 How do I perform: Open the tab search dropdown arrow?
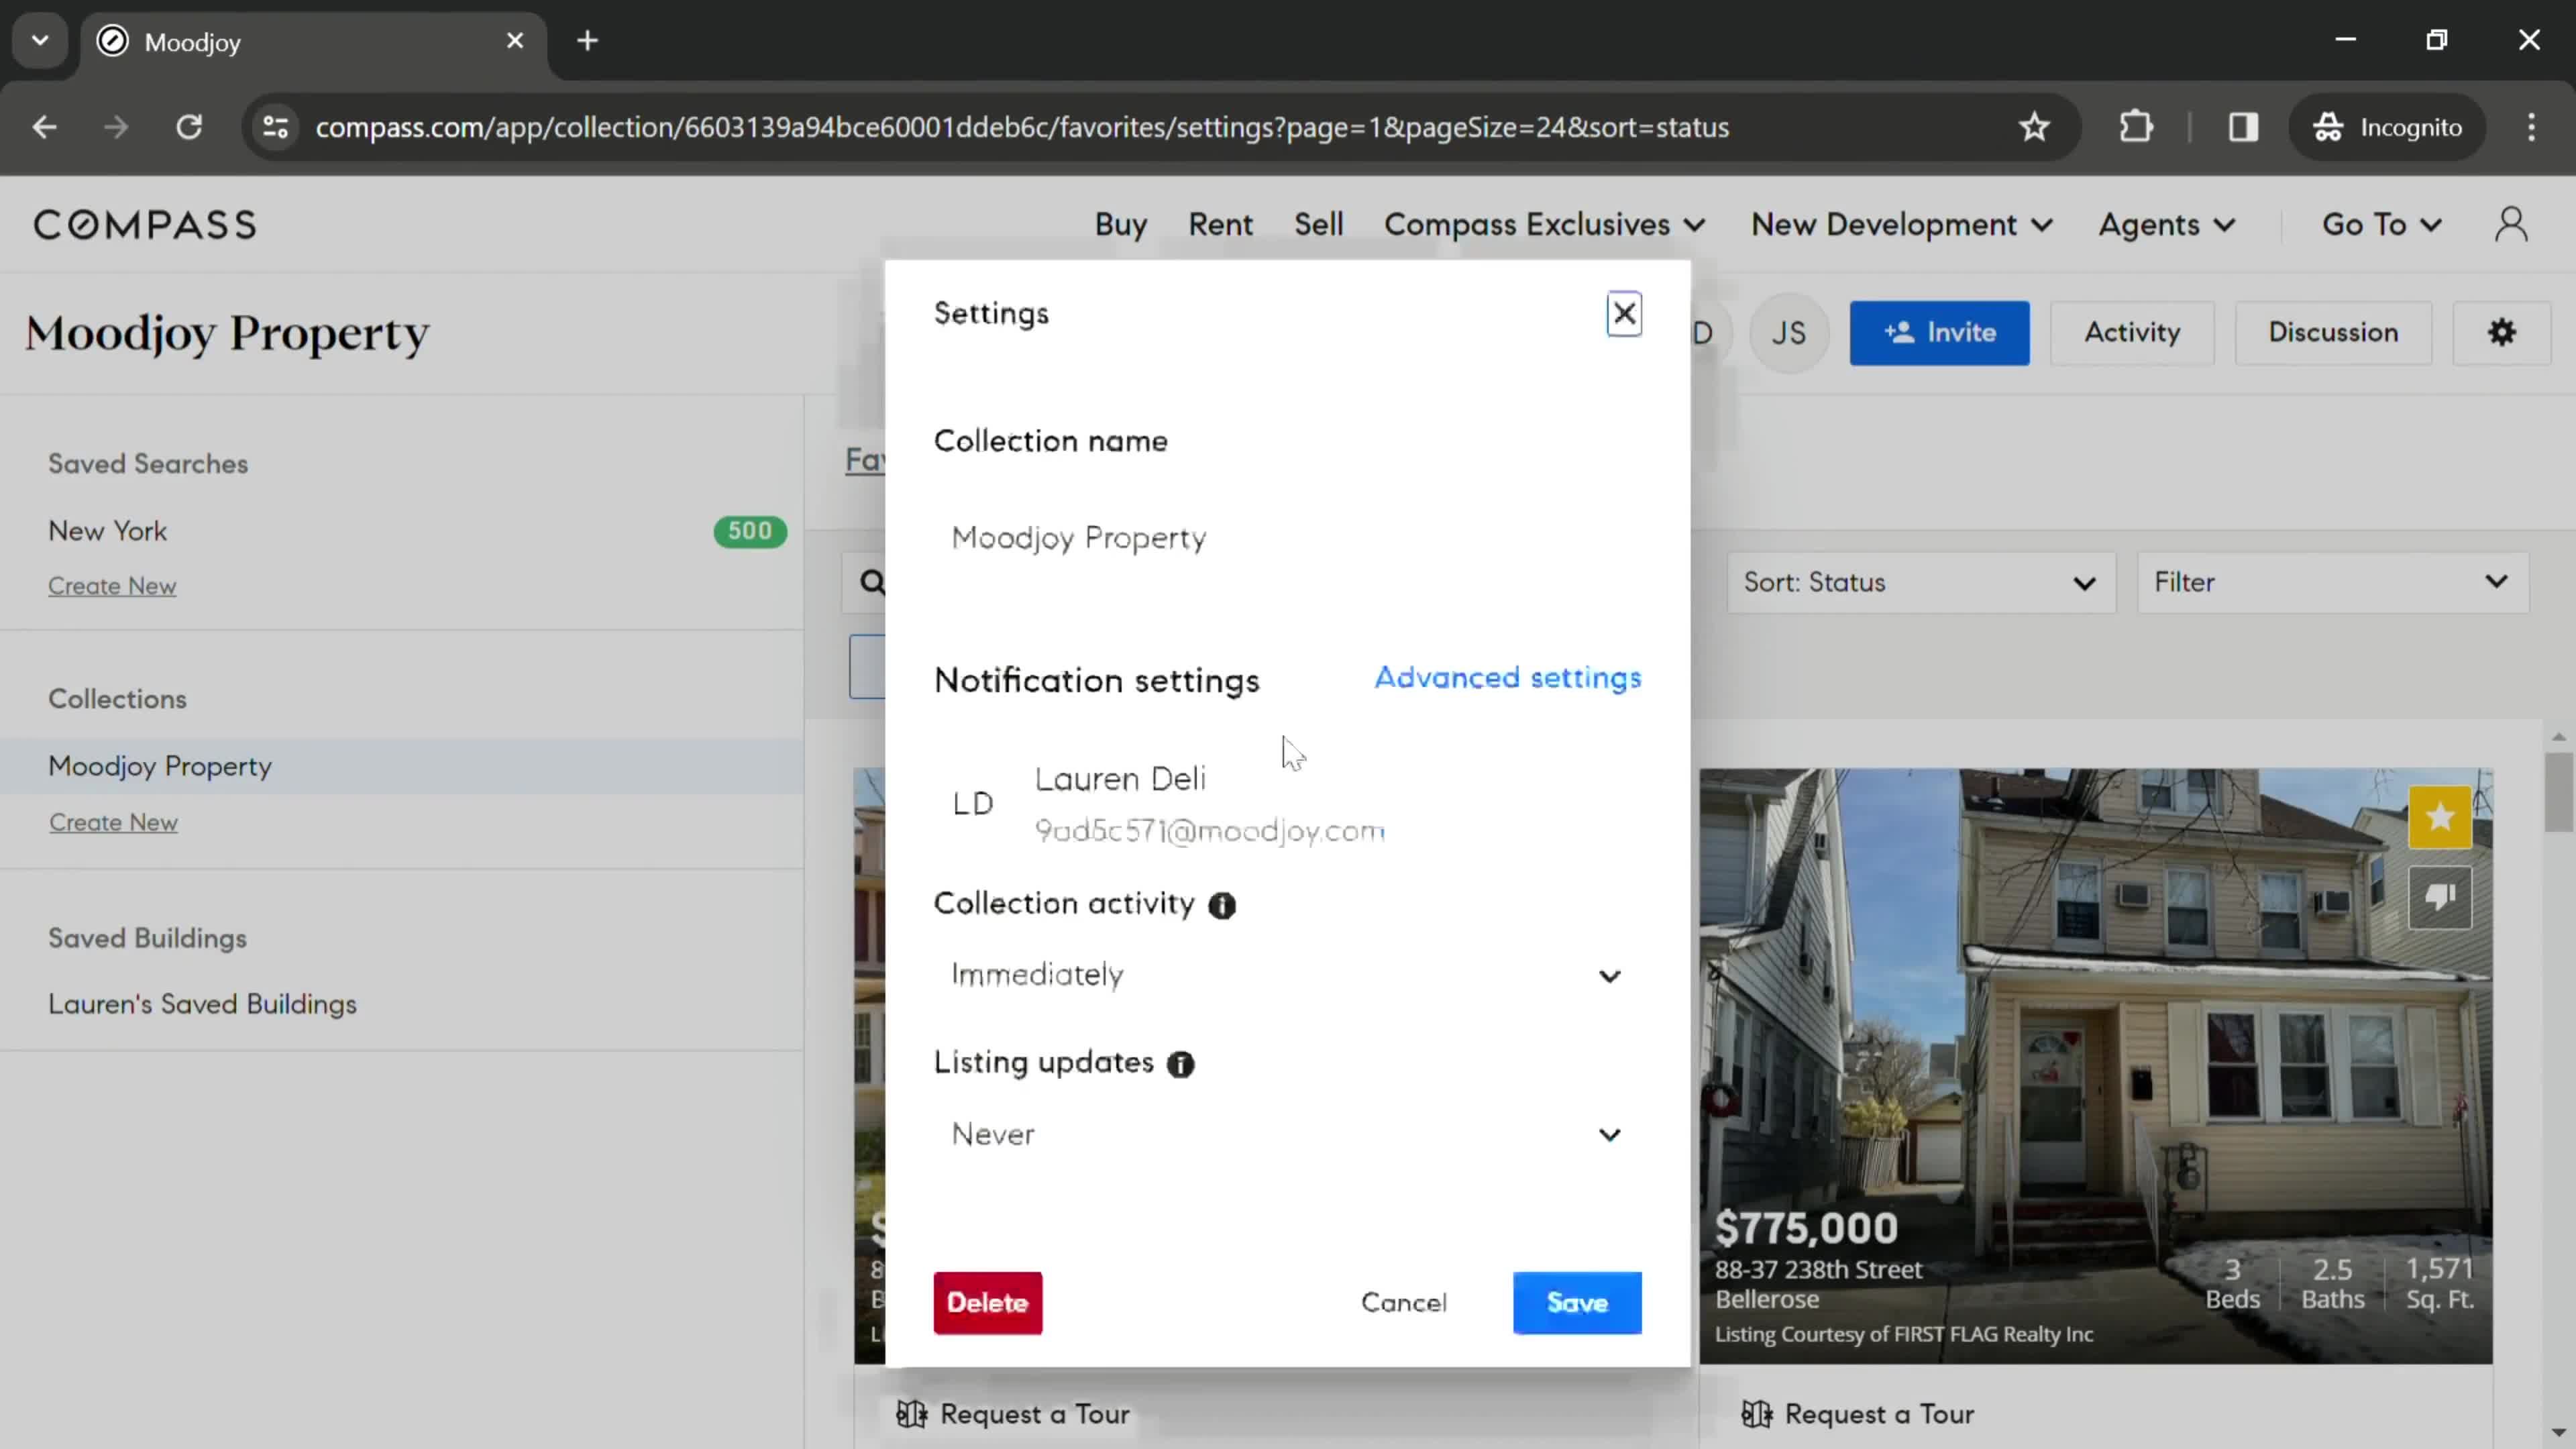pos(40,41)
